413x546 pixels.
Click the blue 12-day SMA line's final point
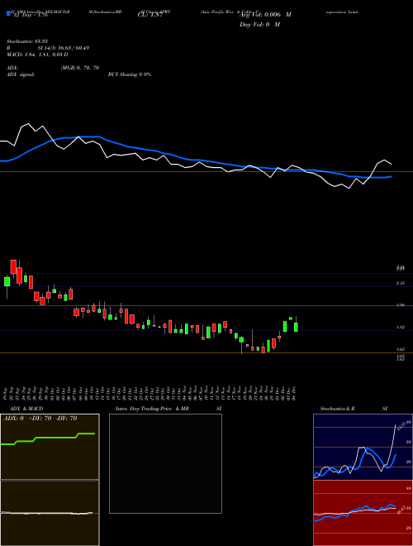[x=392, y=176]
